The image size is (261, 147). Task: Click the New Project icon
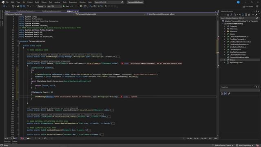coord(13,7)
